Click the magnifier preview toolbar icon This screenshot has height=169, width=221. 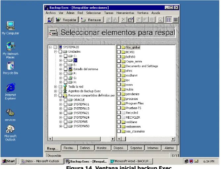point(160,20)
